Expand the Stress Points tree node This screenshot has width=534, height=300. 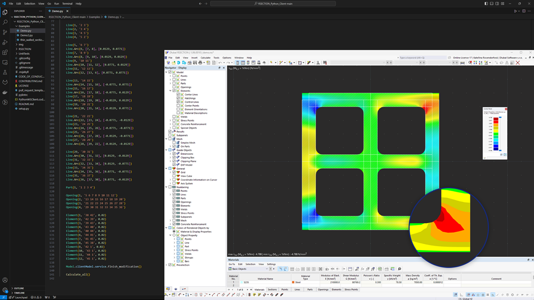[170, 121]
